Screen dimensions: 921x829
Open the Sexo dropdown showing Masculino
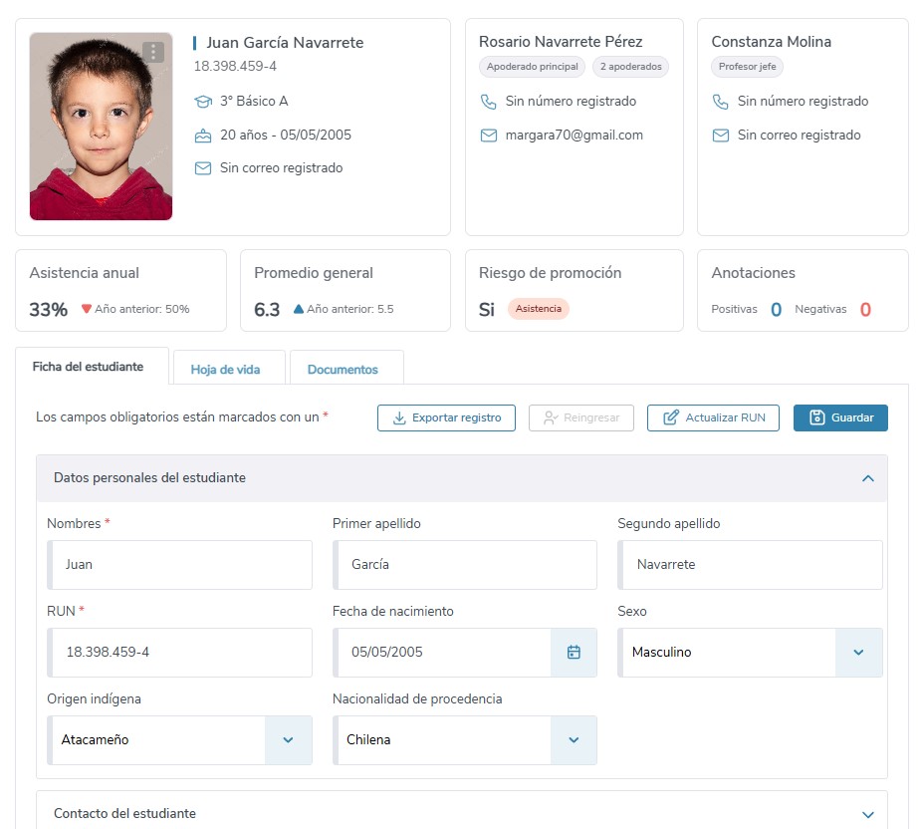tap(750, 652)
